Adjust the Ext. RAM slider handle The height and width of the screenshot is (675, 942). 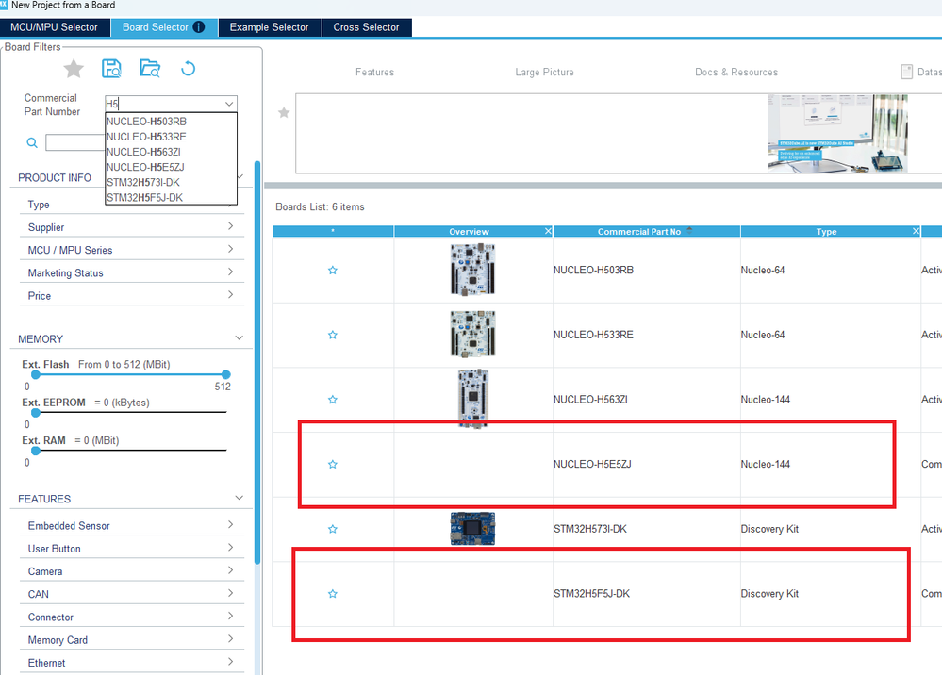(36, 451)
